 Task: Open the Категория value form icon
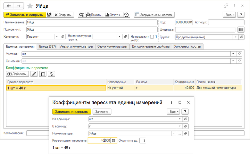(63, 37)
